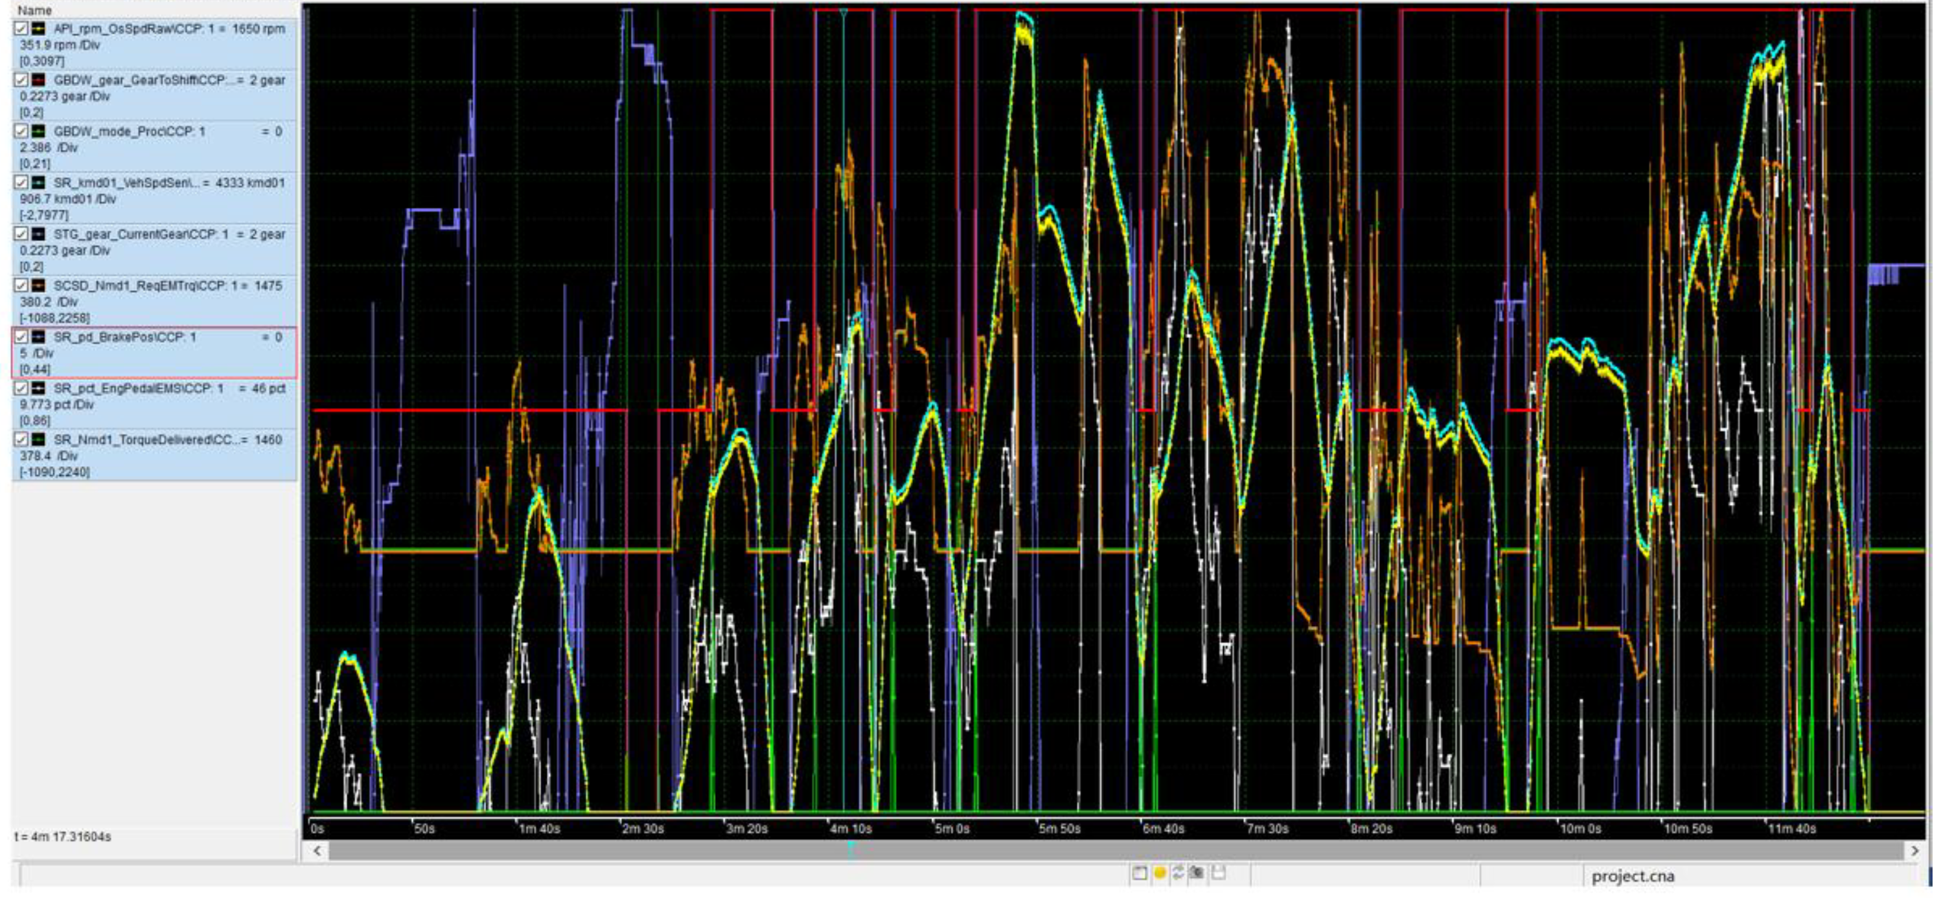Click the camera snapshot icon
This screenshot has height=898, width=1941.
pos(1197,873)
